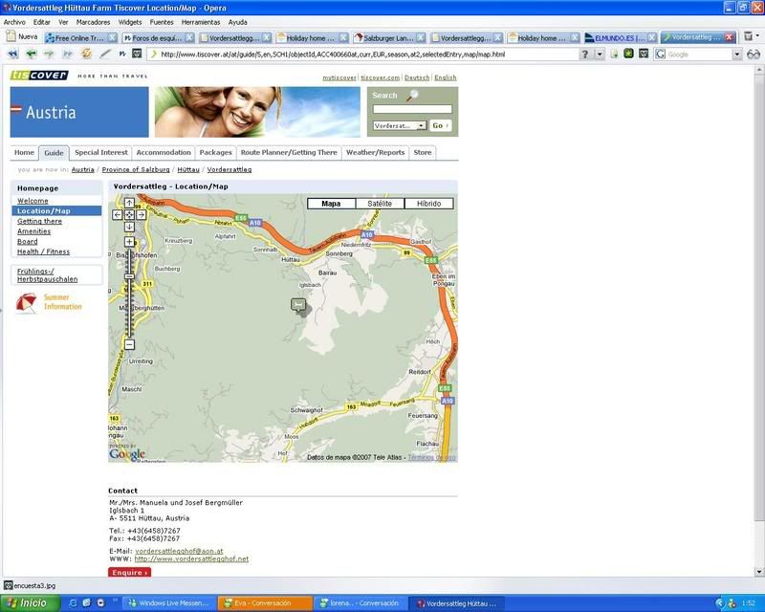Screen dimensions: 765x612
Task: Close the ELMUNDO.ES tab
Action: pos(651,37)
